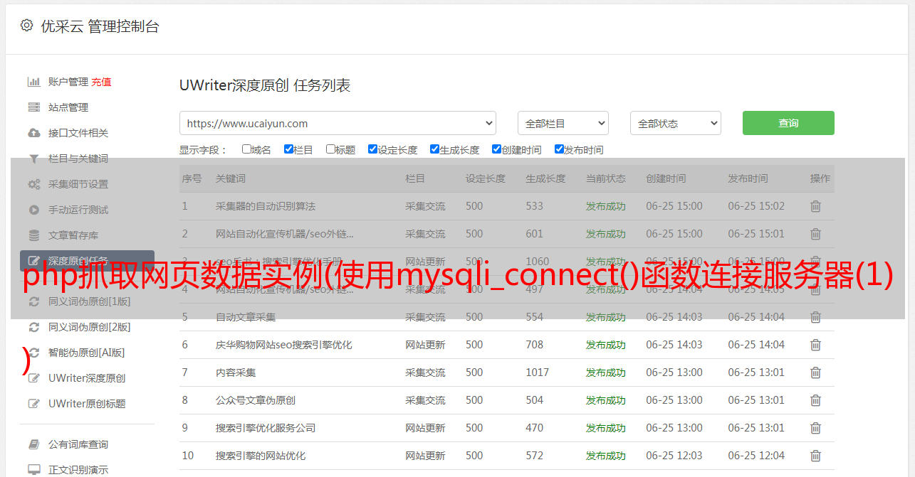Toggle the 发布时间 field checkbox

point(558,149)
